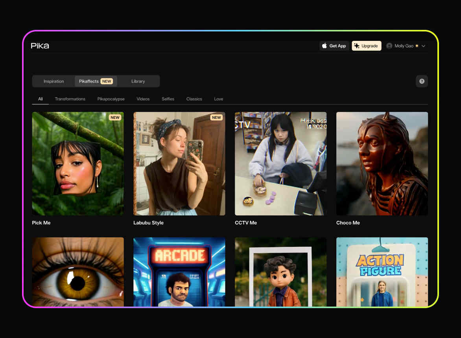Expand the account menu chevron

(423, 46)
